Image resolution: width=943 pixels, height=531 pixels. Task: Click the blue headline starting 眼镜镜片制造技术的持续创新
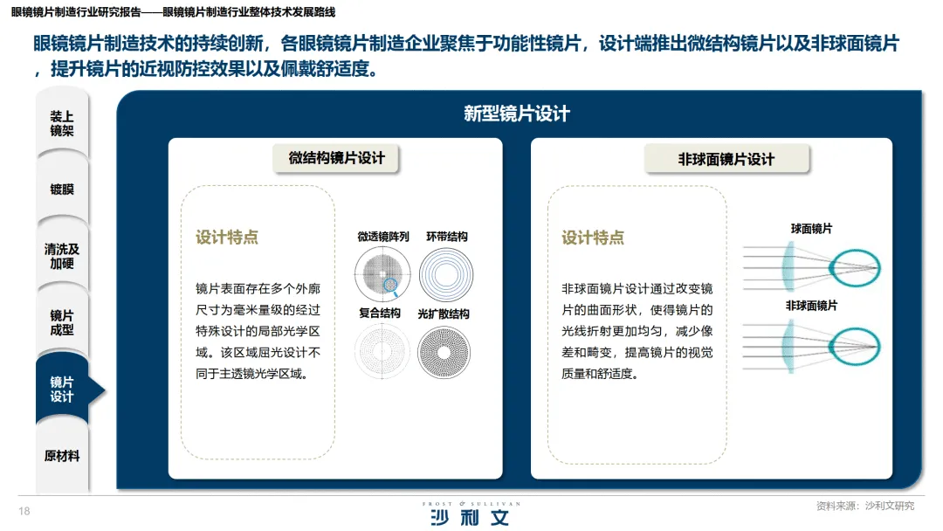pos(466,56)
